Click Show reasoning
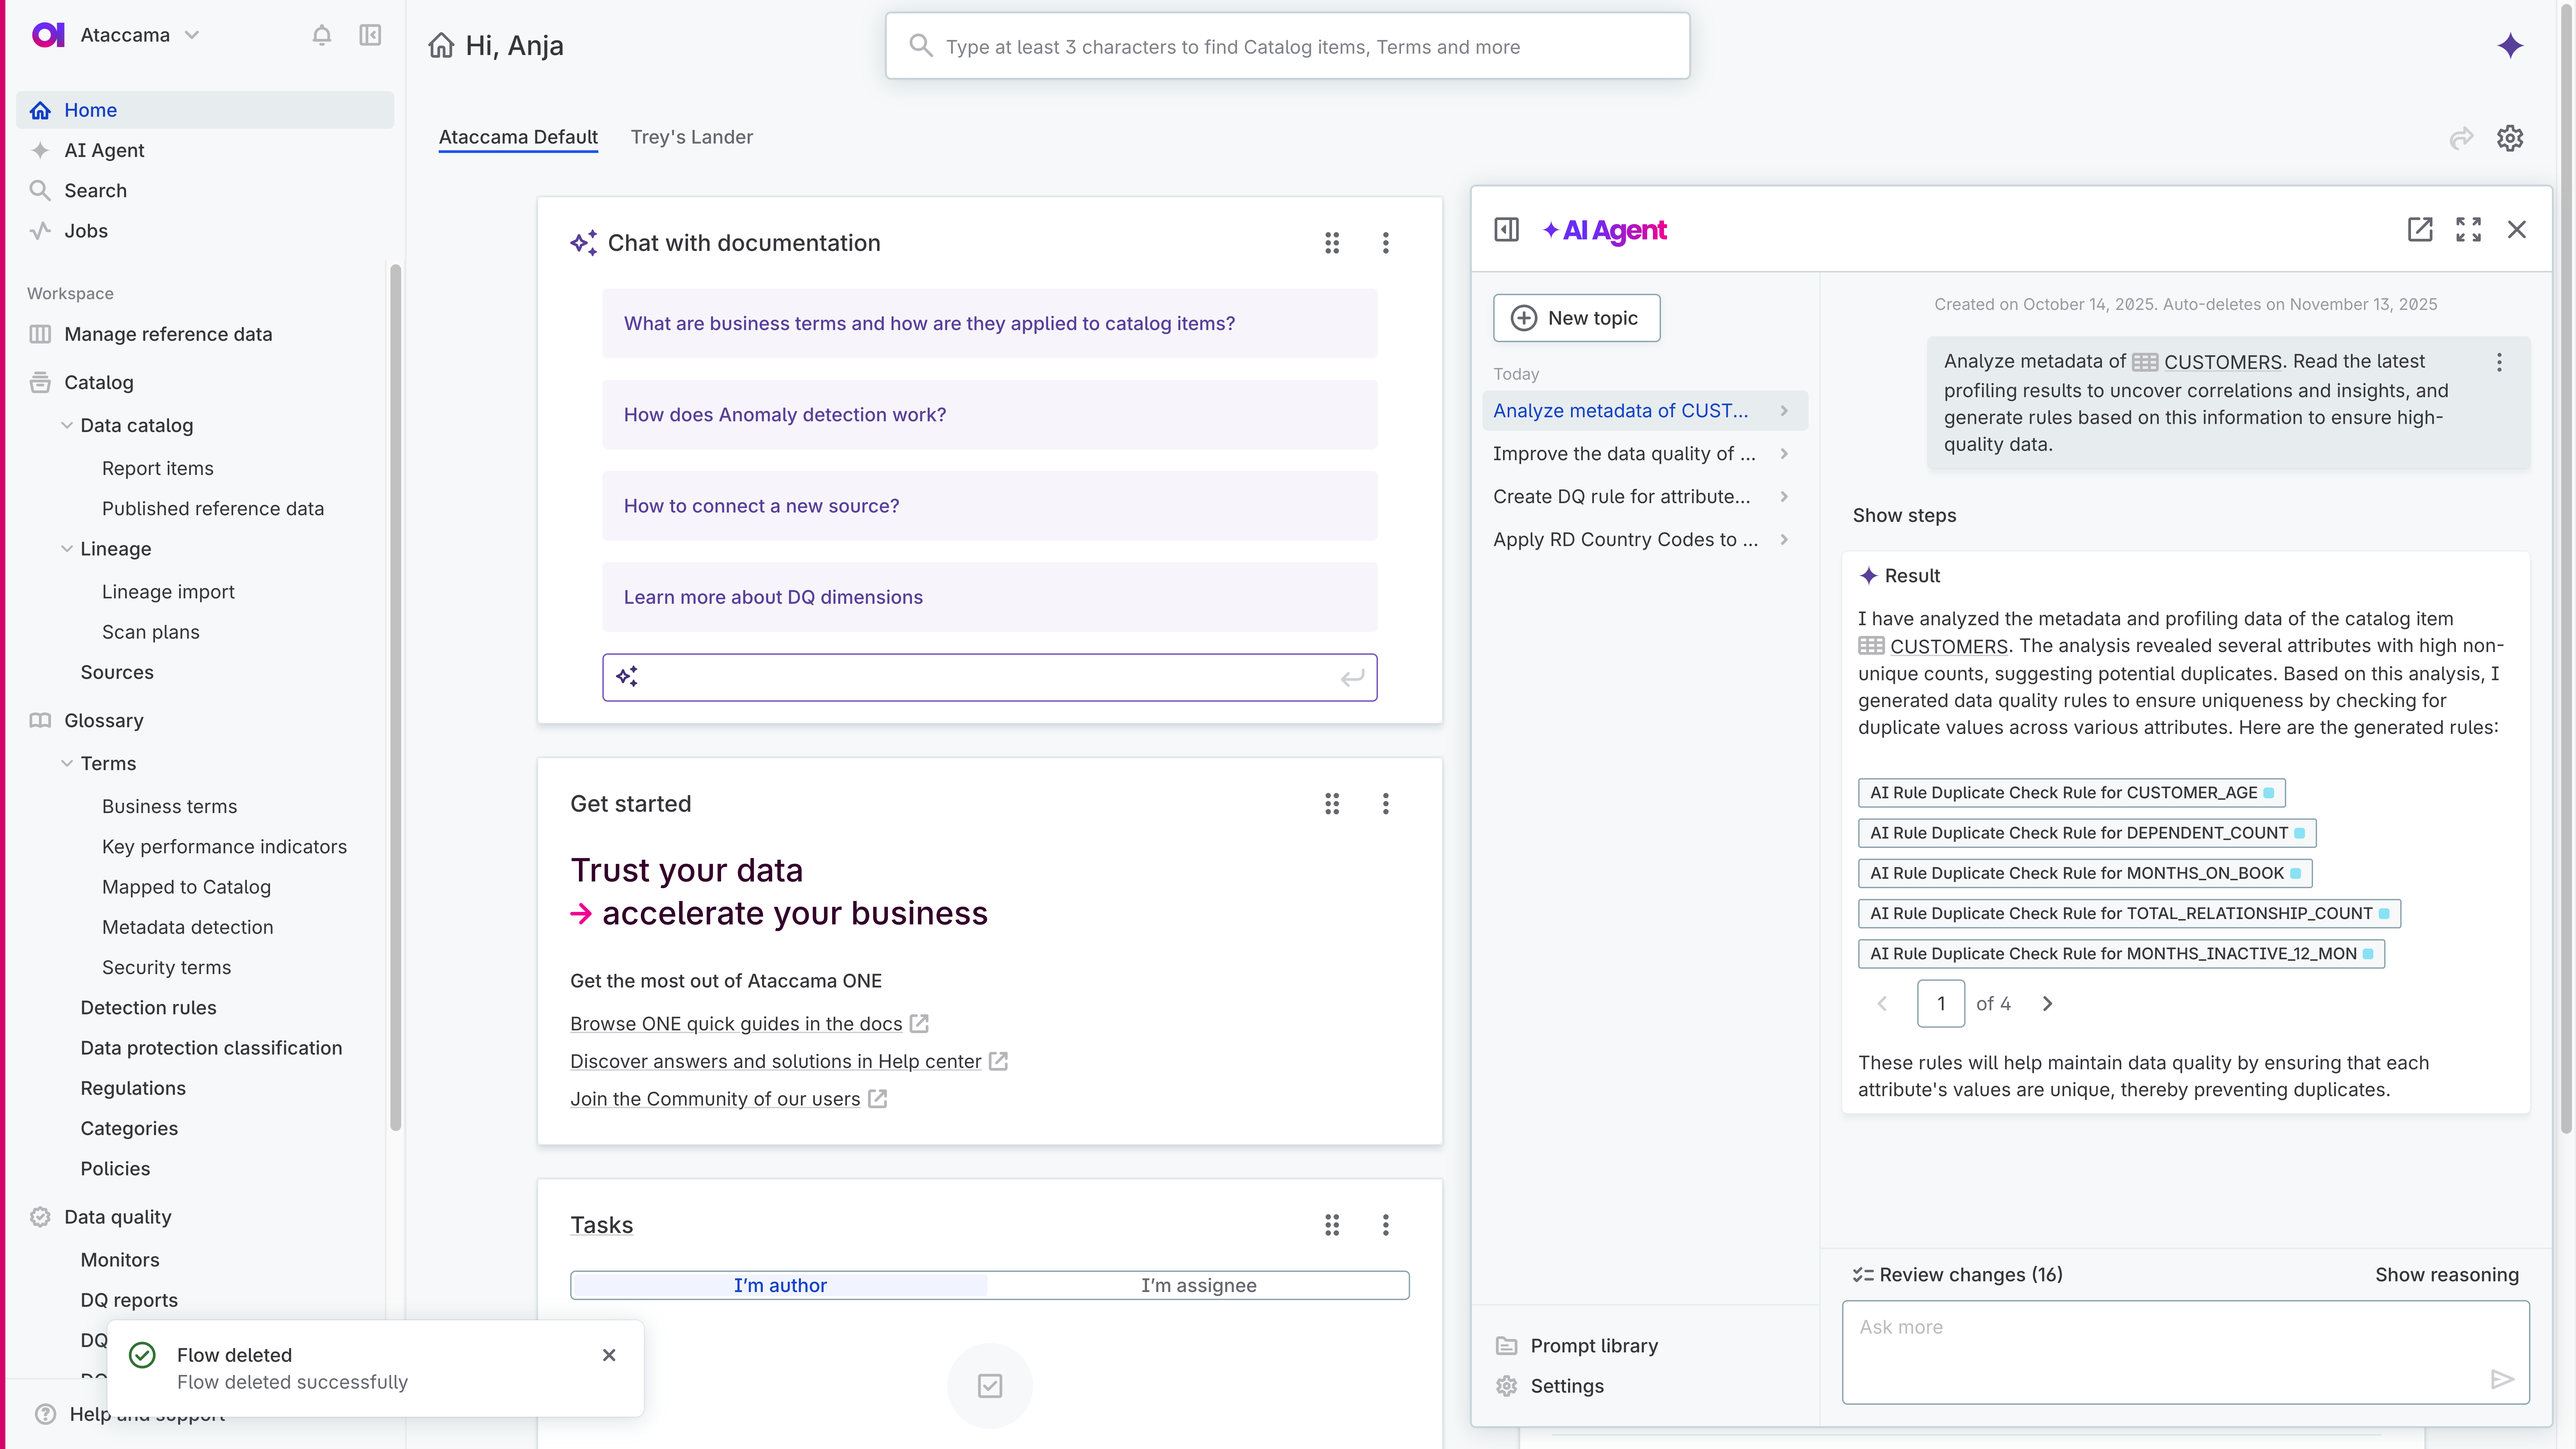Viewport: 2576px width, 1449px height. (2447, 1275)
